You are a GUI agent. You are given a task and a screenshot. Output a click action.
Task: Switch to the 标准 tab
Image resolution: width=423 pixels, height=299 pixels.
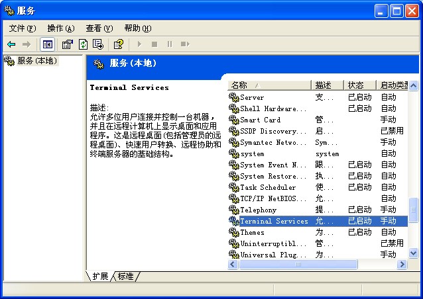click(x=125, y=277)
